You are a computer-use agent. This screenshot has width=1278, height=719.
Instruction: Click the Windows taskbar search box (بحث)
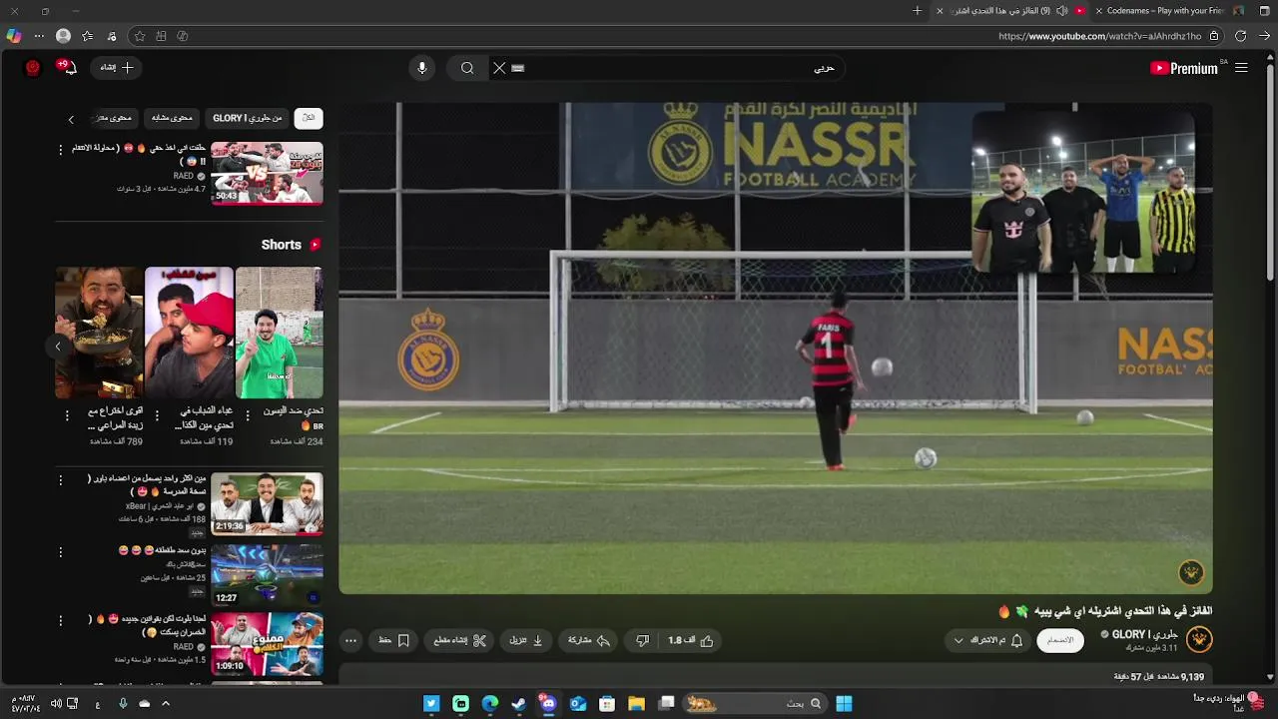pyautogui.click(x=757, y=704)
